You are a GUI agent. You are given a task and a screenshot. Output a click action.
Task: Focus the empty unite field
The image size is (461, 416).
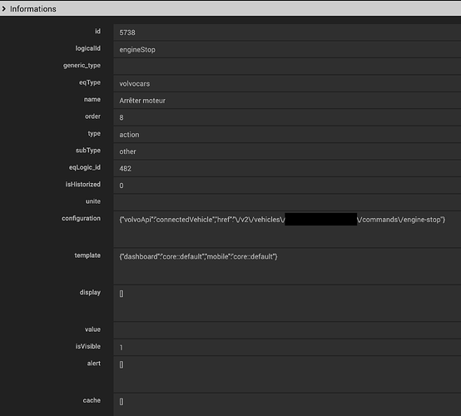tap(287, 202)
